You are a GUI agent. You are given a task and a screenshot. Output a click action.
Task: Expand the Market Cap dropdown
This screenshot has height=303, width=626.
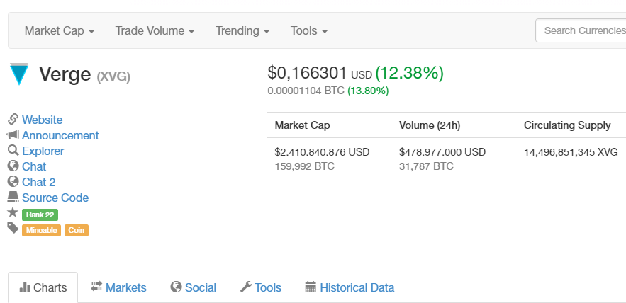(60, 31)
